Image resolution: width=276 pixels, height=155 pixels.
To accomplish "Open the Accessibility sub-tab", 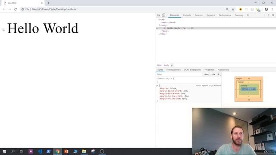I will tap(223, 70).
